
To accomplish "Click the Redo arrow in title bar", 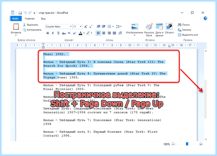I will (30, 13).
